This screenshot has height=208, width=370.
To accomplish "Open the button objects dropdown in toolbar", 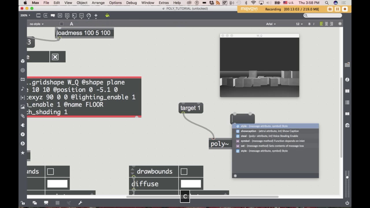I will pos(67,15).
